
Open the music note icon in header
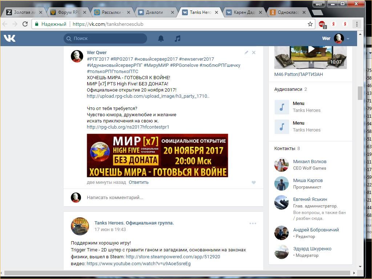tap(177, 39)
